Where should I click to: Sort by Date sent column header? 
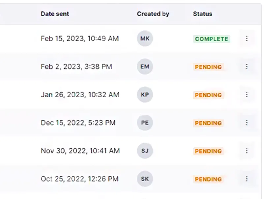click(55, 14)
